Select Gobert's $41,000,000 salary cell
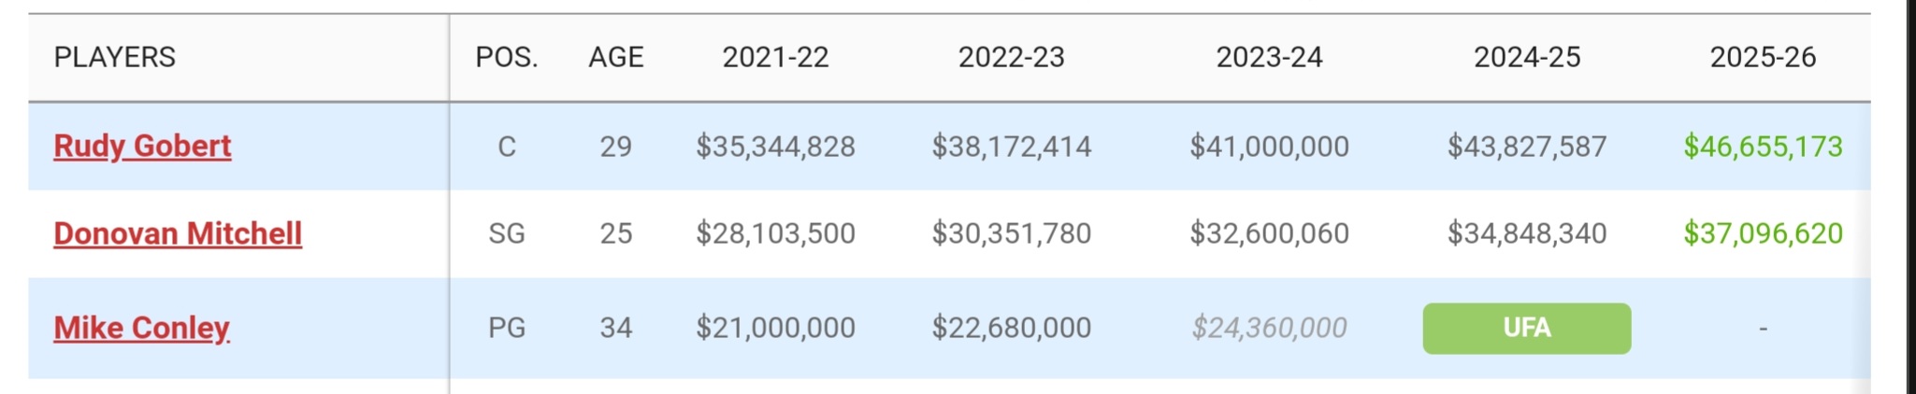 pos(1269,147)
